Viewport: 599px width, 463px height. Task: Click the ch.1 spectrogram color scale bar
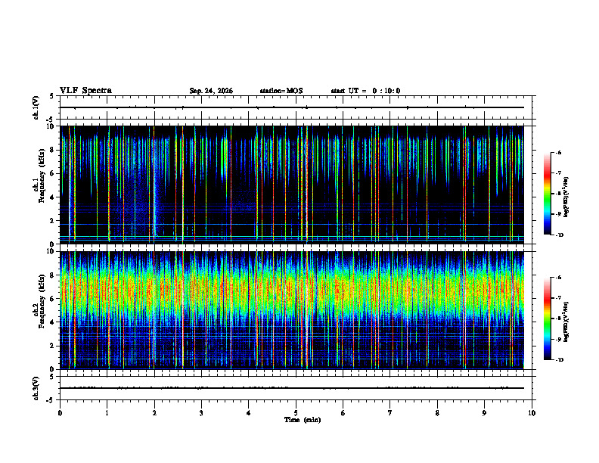(x=547, y=194)
